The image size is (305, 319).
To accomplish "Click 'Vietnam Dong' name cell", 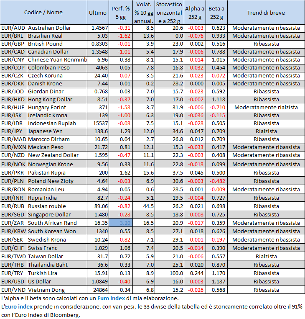I will tap(57, 290).
